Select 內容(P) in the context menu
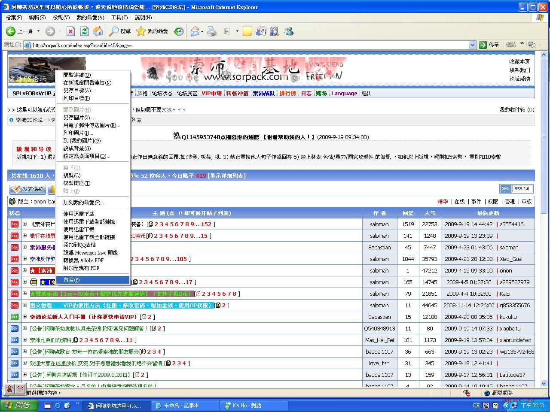Screen dimensions: 550x412 point(71,280)
